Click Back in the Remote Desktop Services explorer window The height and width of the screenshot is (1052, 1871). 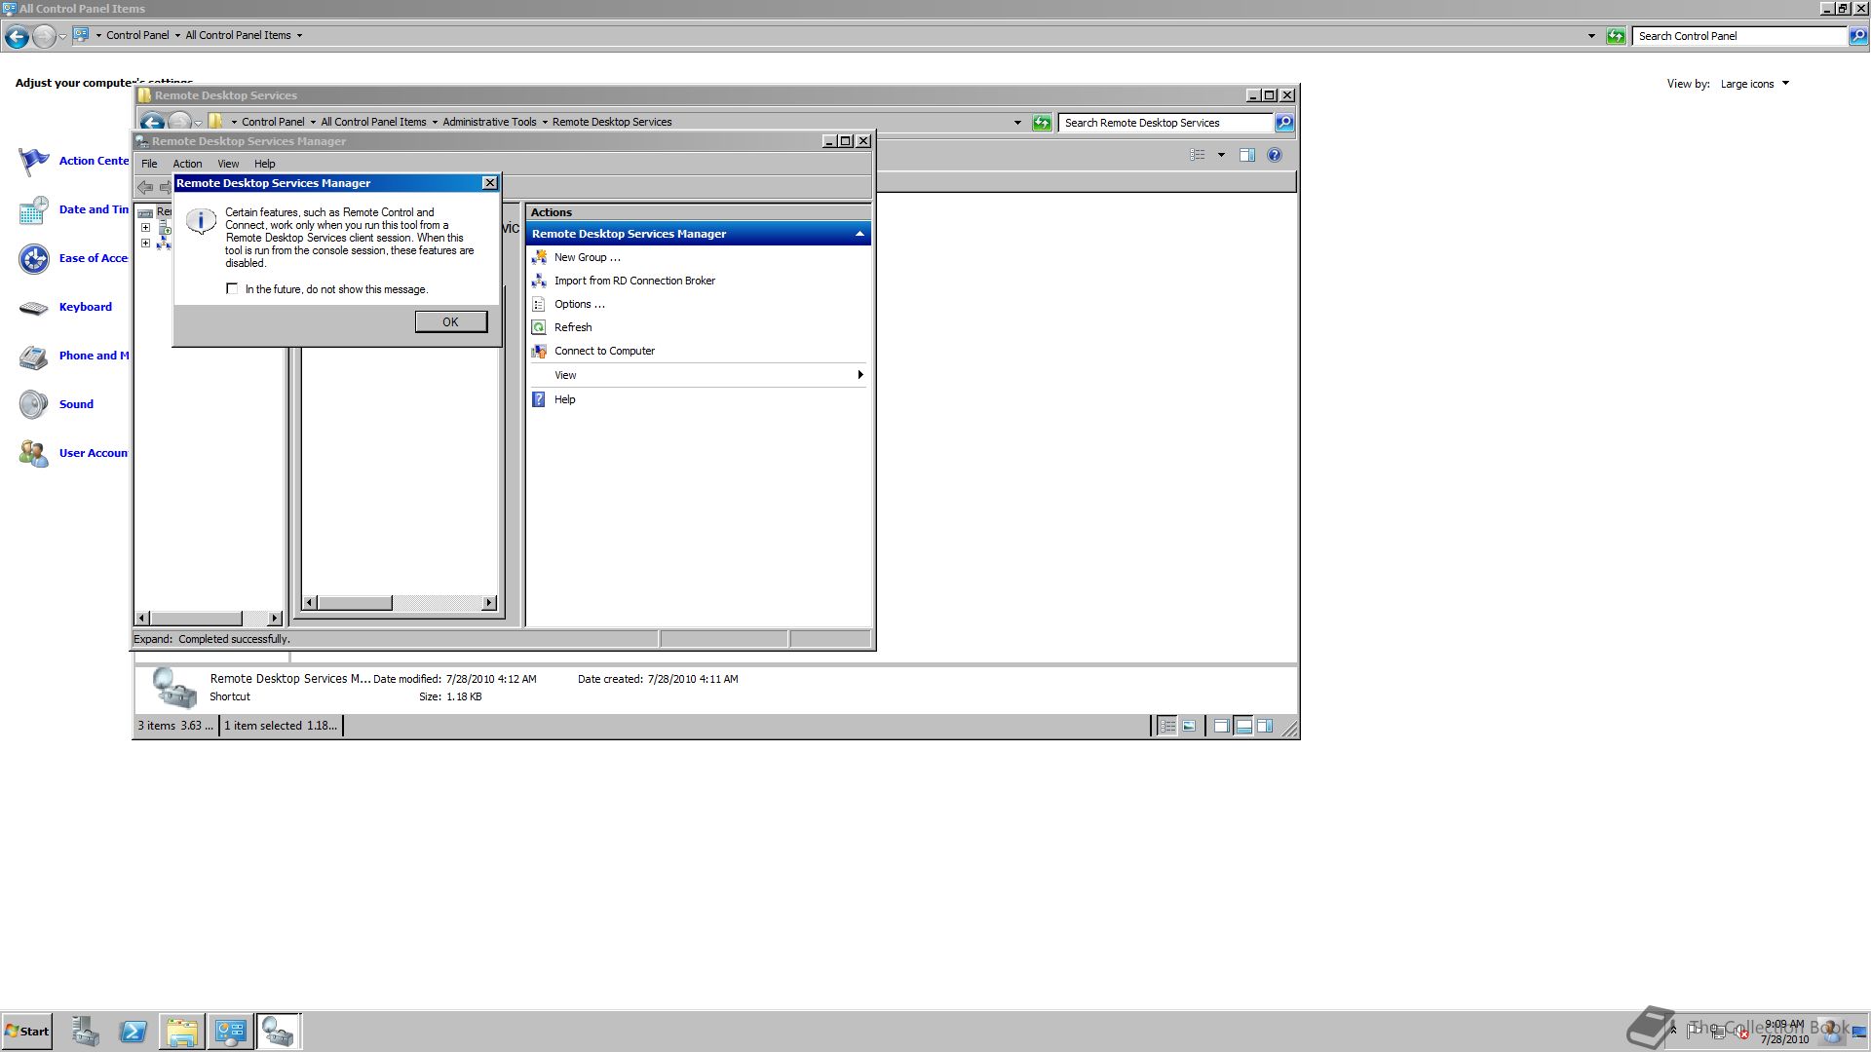pos(152,122)
